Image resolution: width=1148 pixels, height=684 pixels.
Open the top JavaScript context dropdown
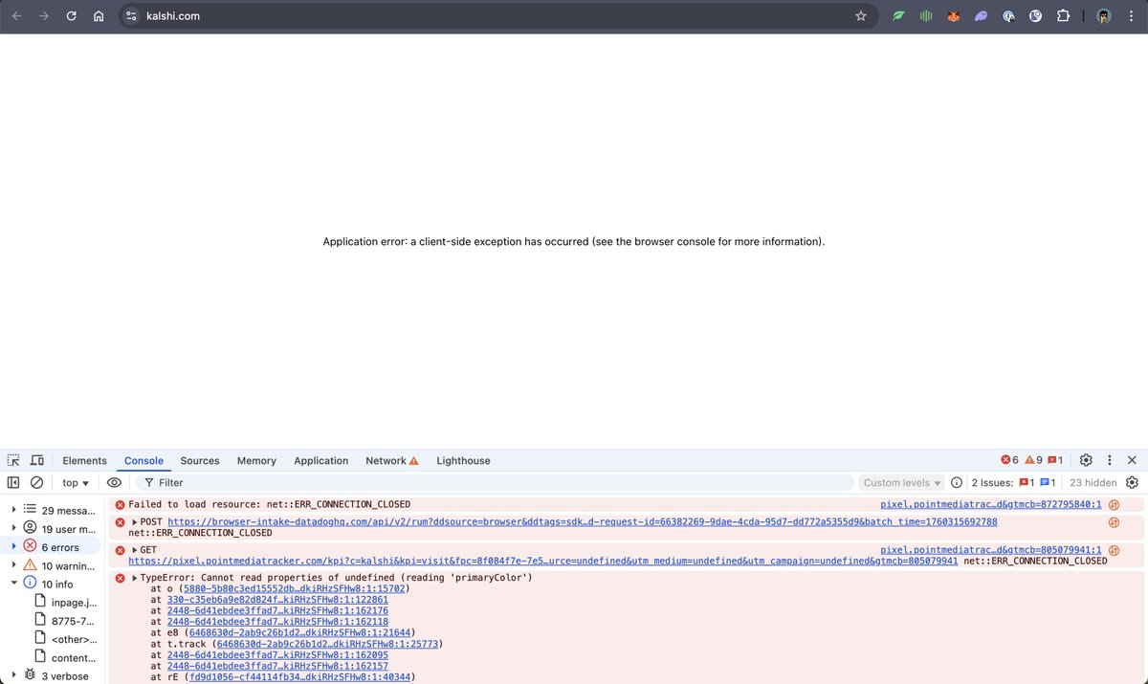click(x=76, y=483)
